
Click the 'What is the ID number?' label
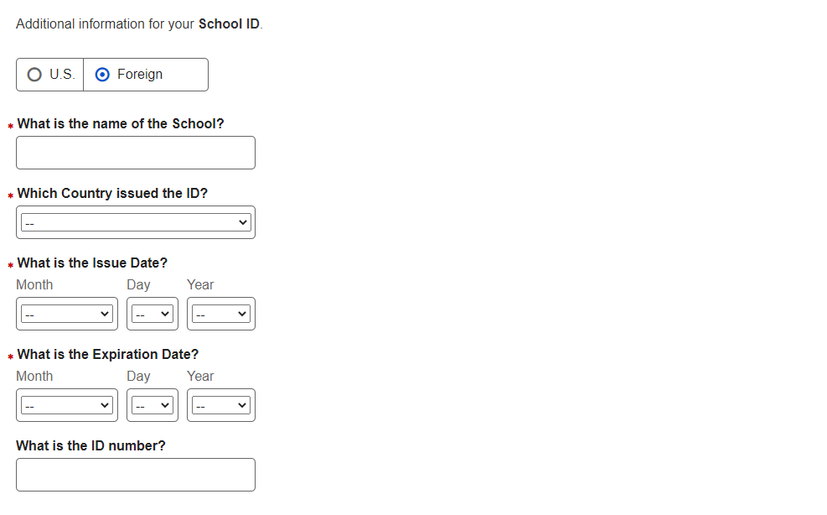coord(90,445)
